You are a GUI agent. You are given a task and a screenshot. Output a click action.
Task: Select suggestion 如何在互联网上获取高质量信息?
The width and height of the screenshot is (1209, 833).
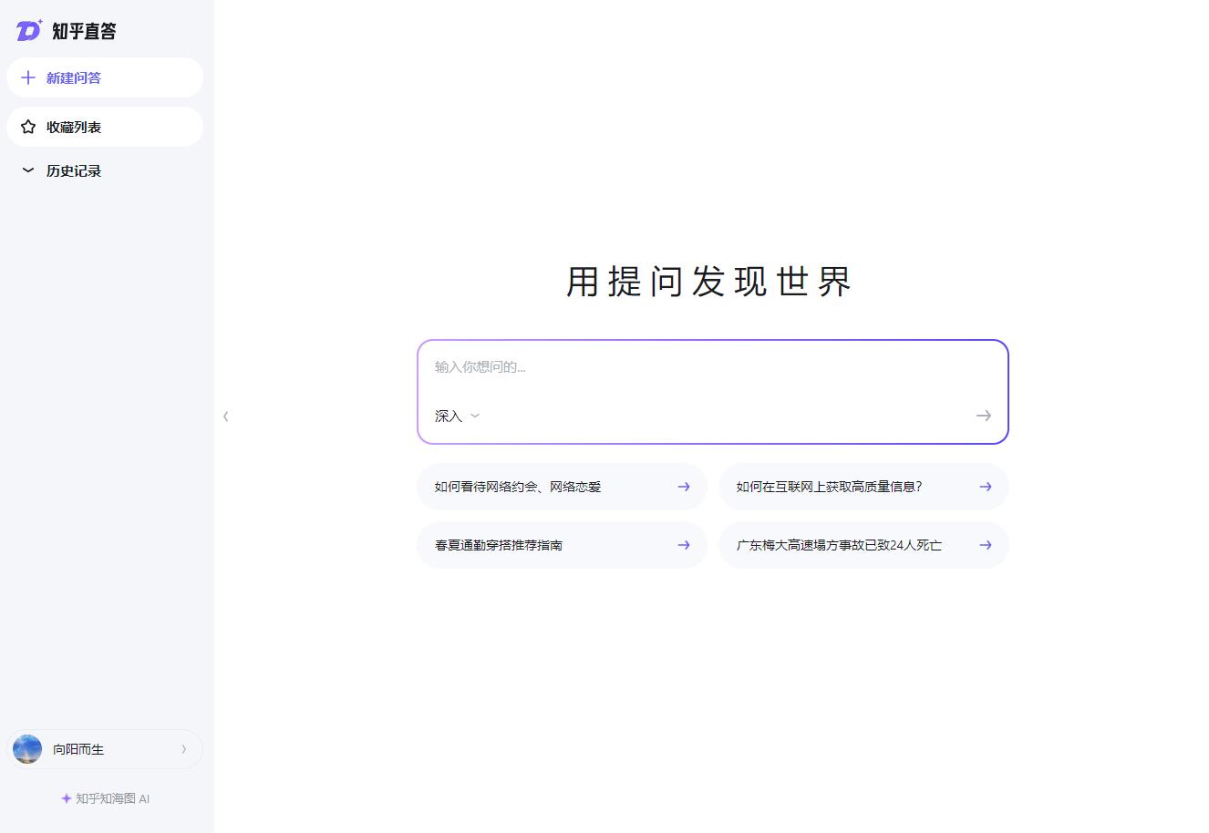tap(863, 487)
